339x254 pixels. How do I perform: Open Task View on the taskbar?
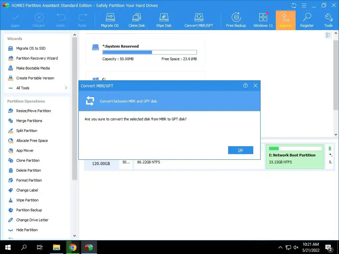(40, 247)
